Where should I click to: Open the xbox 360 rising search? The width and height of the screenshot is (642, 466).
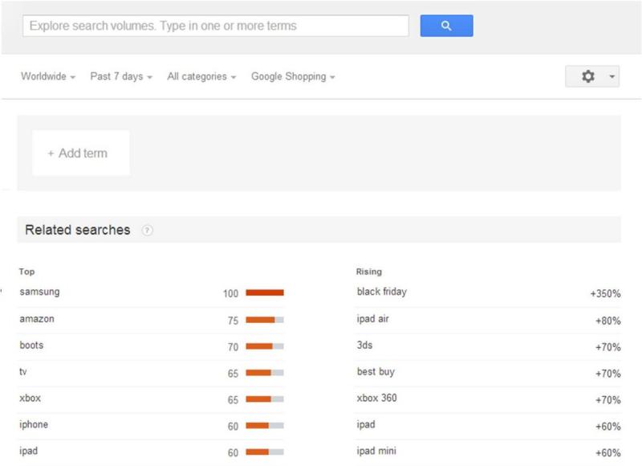point(376,398)
